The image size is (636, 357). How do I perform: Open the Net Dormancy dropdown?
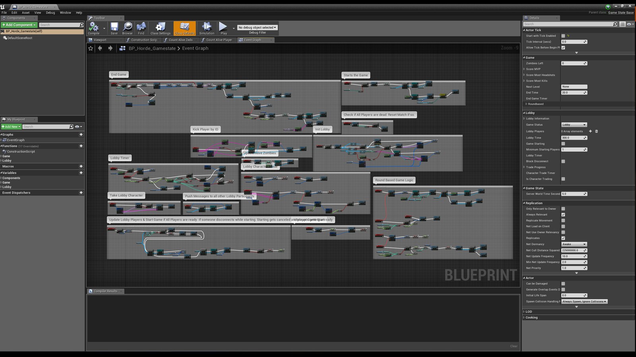(x=574, y=244)
